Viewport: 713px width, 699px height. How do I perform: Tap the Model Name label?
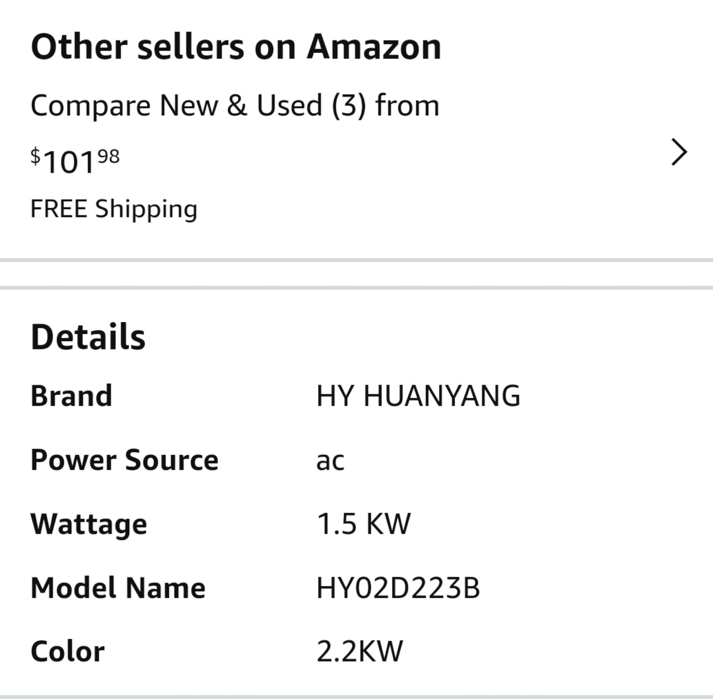[x=118, y=588]
